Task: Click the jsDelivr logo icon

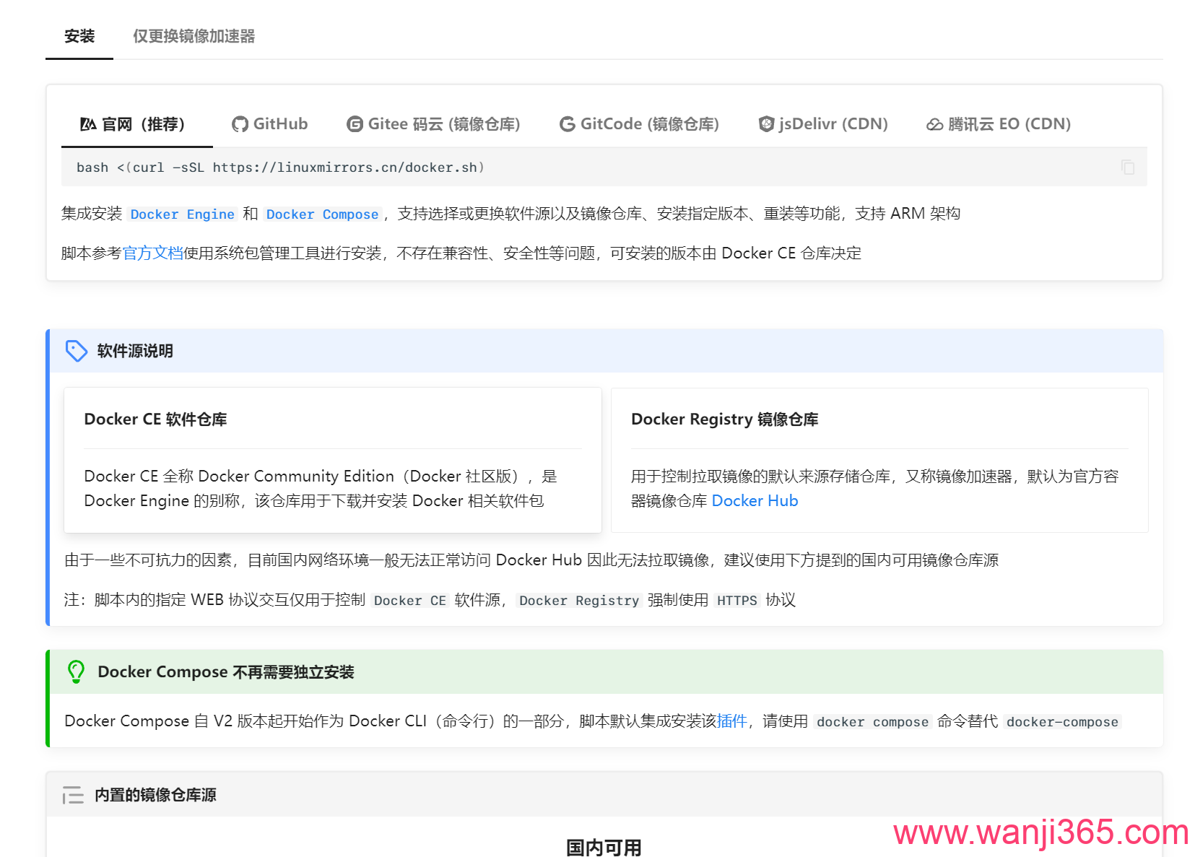Action: pos(766,124)
